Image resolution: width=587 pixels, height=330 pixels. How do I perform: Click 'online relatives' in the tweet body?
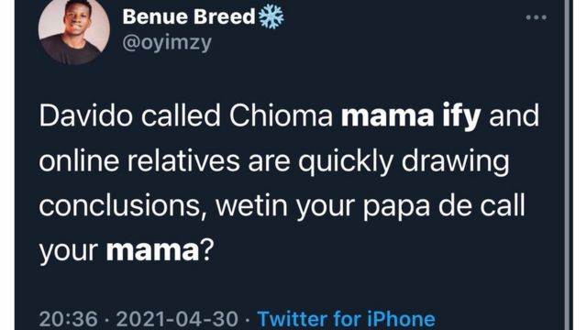(139, 161)
